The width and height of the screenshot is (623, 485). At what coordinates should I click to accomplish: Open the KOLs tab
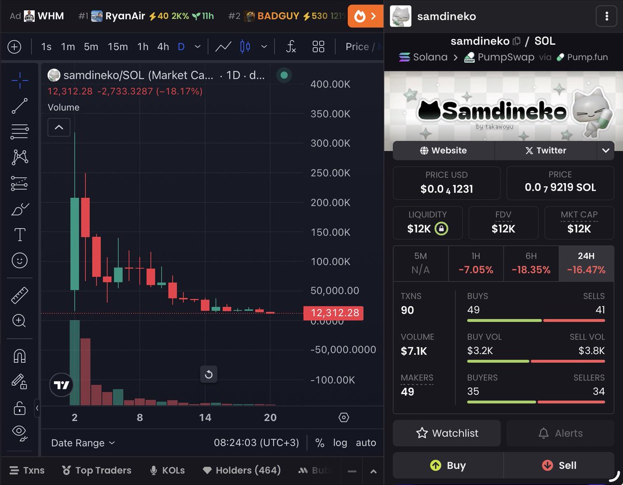pos(167,470)
